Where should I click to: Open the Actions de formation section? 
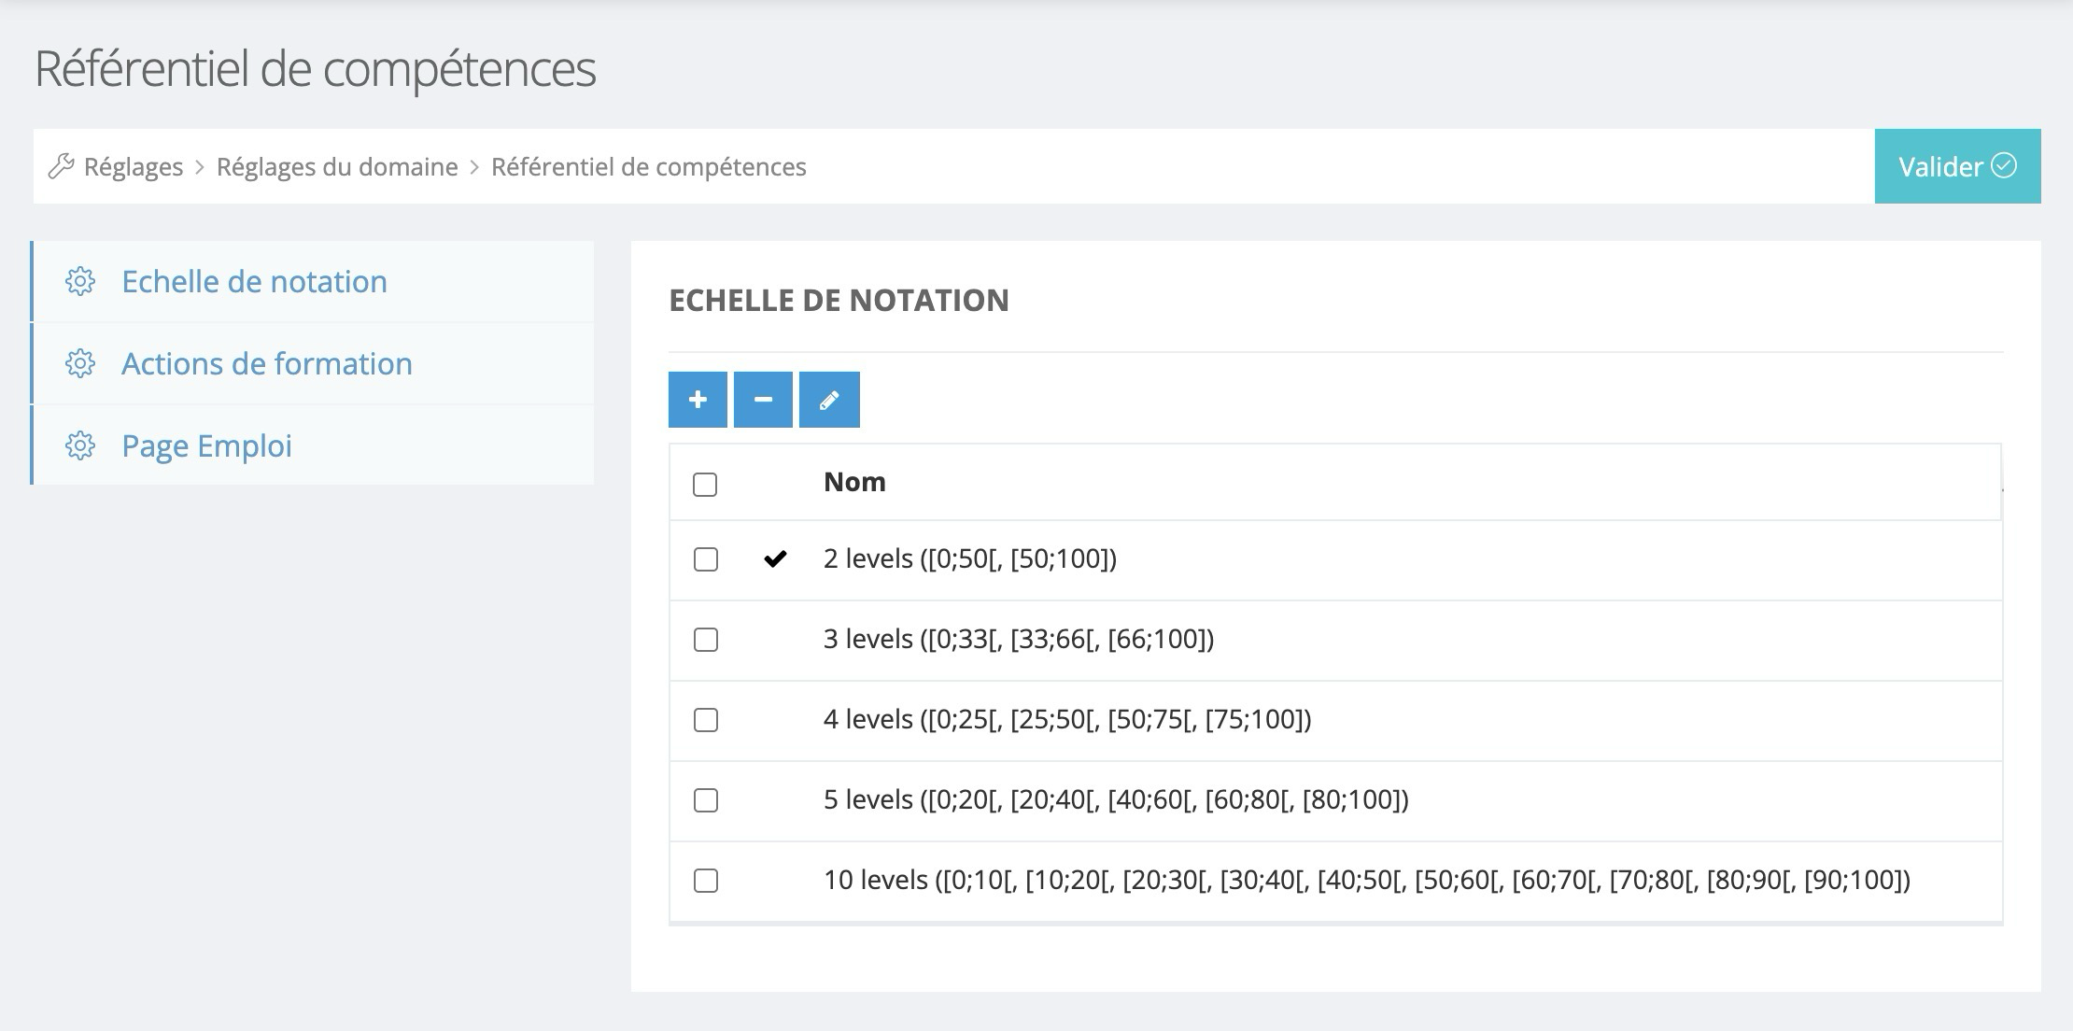click(x=267, y=363)
